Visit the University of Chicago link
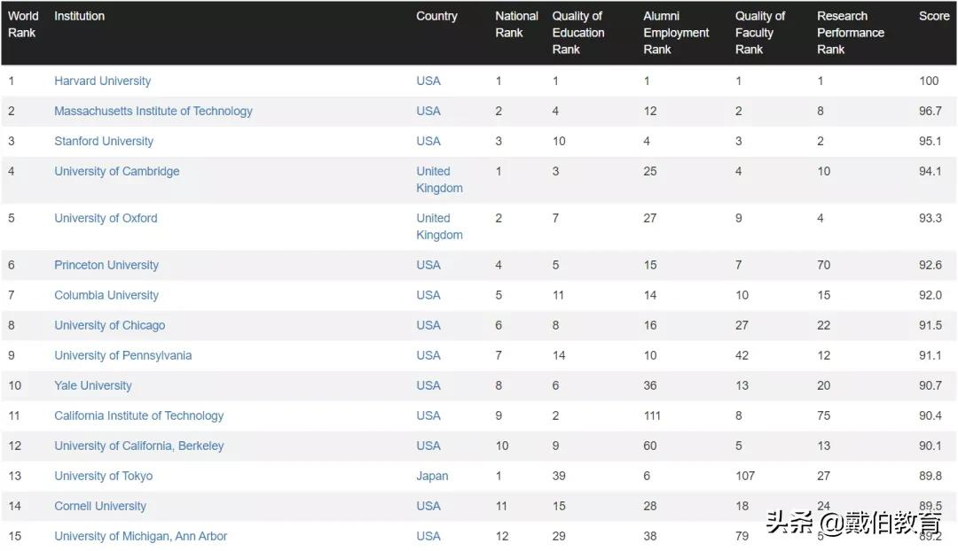The width and height of the screenshot is (958, 551). click(x=109, y=325)
